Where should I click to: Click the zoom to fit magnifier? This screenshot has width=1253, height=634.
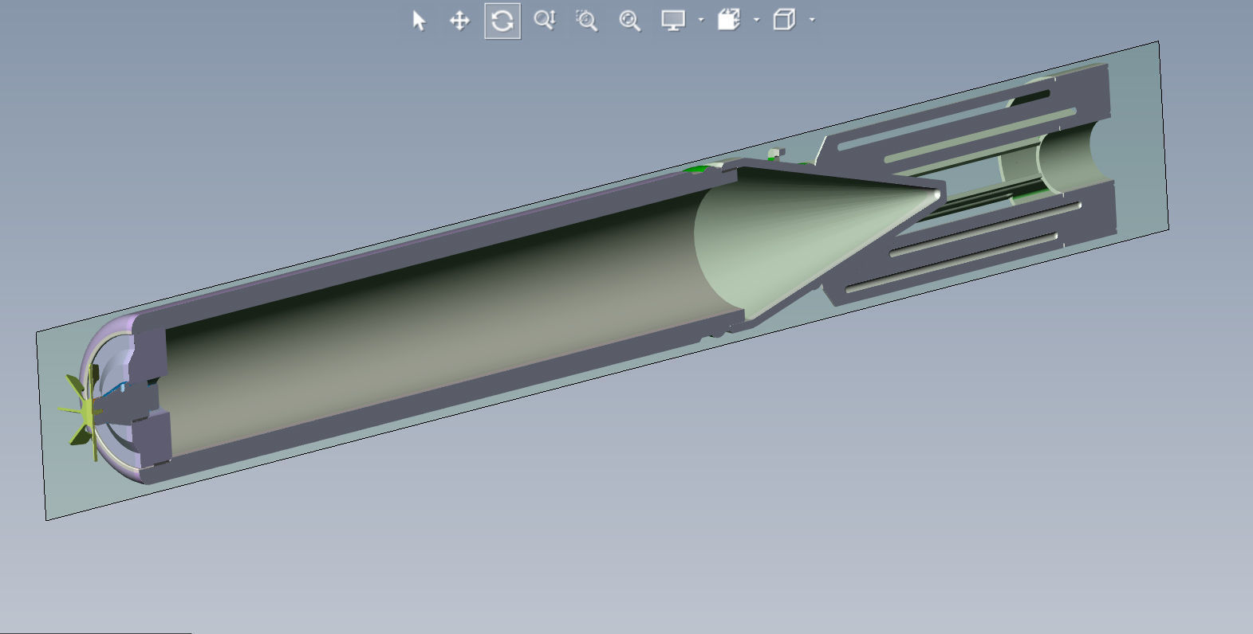point(630,21)
